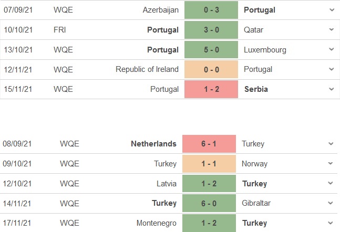Expand the Azerbaijan vs Portugal match details
The width and height of the screenshot is (340, 232).
pyautogui.click(x=331, y=10)
